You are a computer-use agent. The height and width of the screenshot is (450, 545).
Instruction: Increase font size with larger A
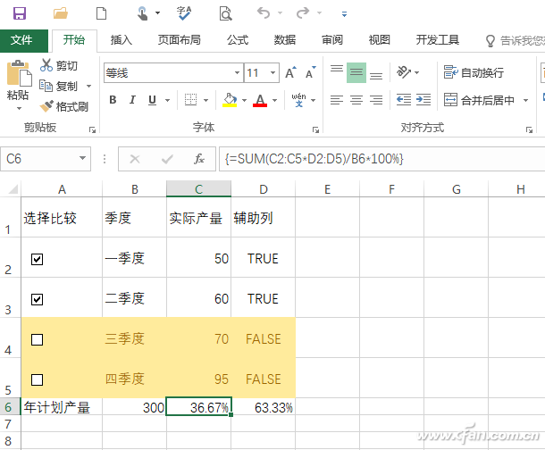click(x=290, y=72)
